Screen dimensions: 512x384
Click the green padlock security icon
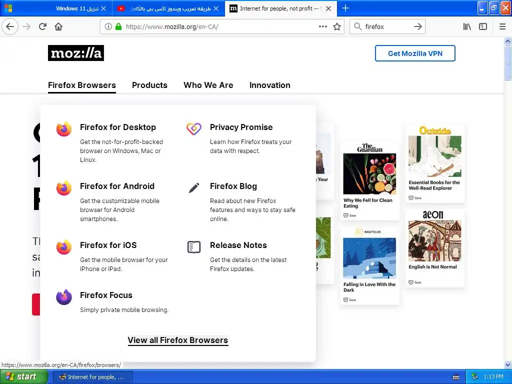click(x=118, y=26)
